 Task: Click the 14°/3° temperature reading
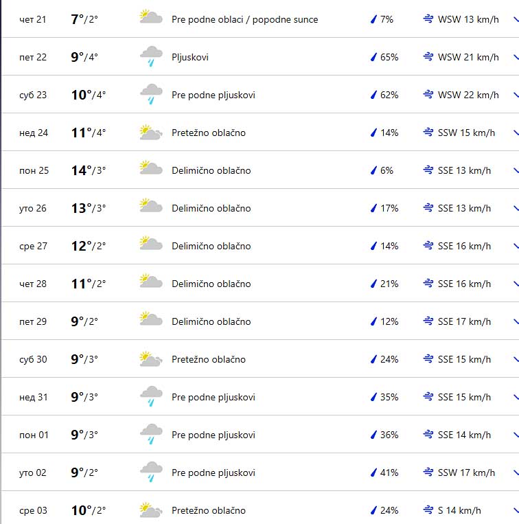click(89, 170)
